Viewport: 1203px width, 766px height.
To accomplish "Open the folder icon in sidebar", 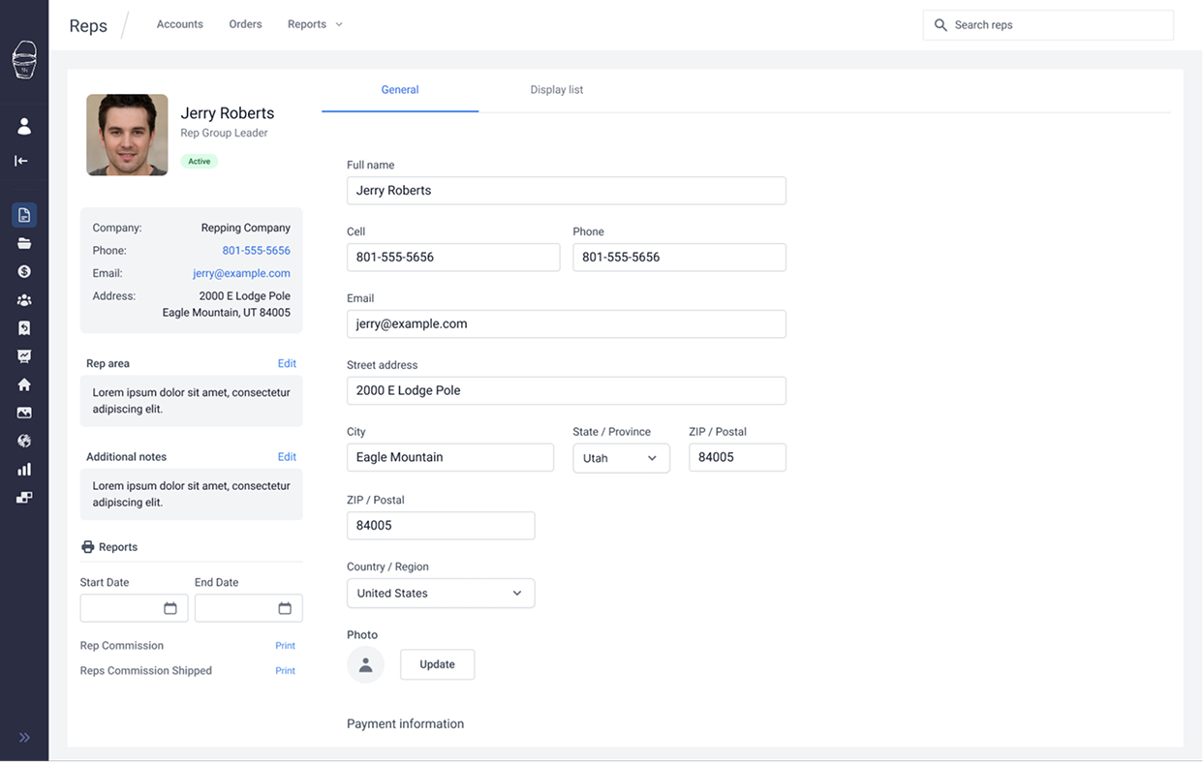I will (x=24, y=243).
